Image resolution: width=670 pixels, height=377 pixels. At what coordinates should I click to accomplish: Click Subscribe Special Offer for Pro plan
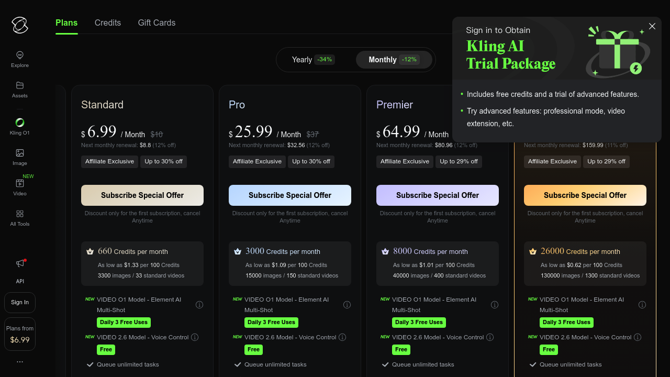(290, 195)
